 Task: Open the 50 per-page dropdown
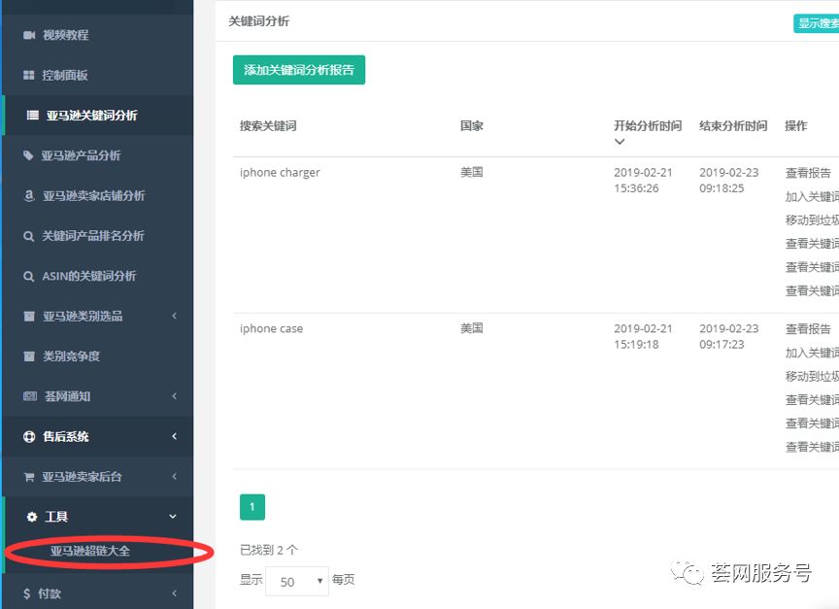point(298,579)
